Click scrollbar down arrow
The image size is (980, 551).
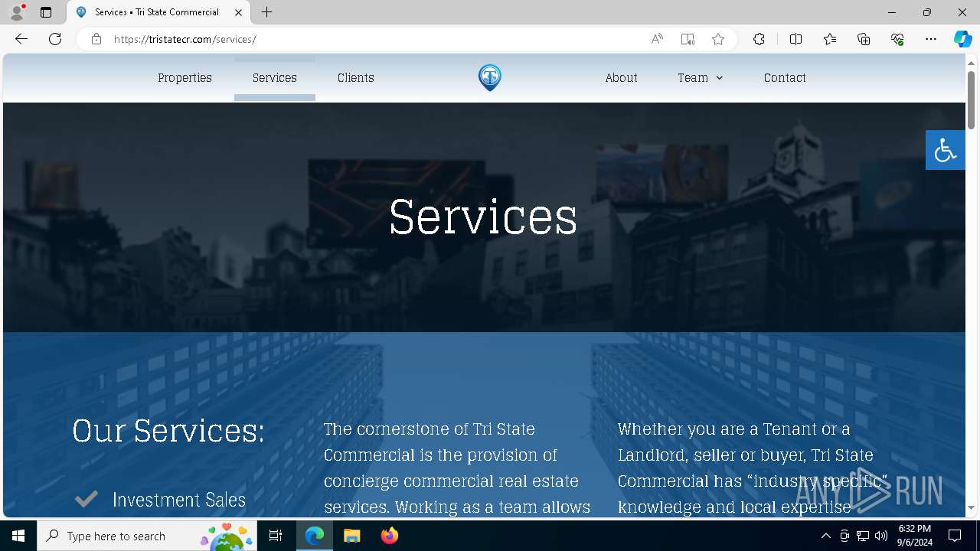[971, 507]
